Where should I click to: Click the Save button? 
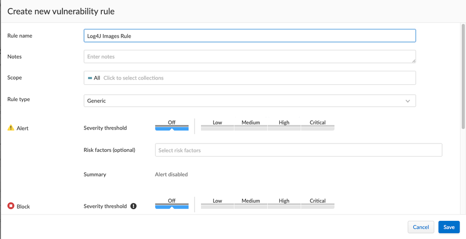click(x=449, y=227)
